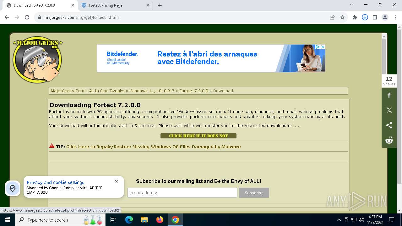Viewport: 402px width, 226px height.
Task: Close the Download Fortect tab
Action: (x=73, y=5)
